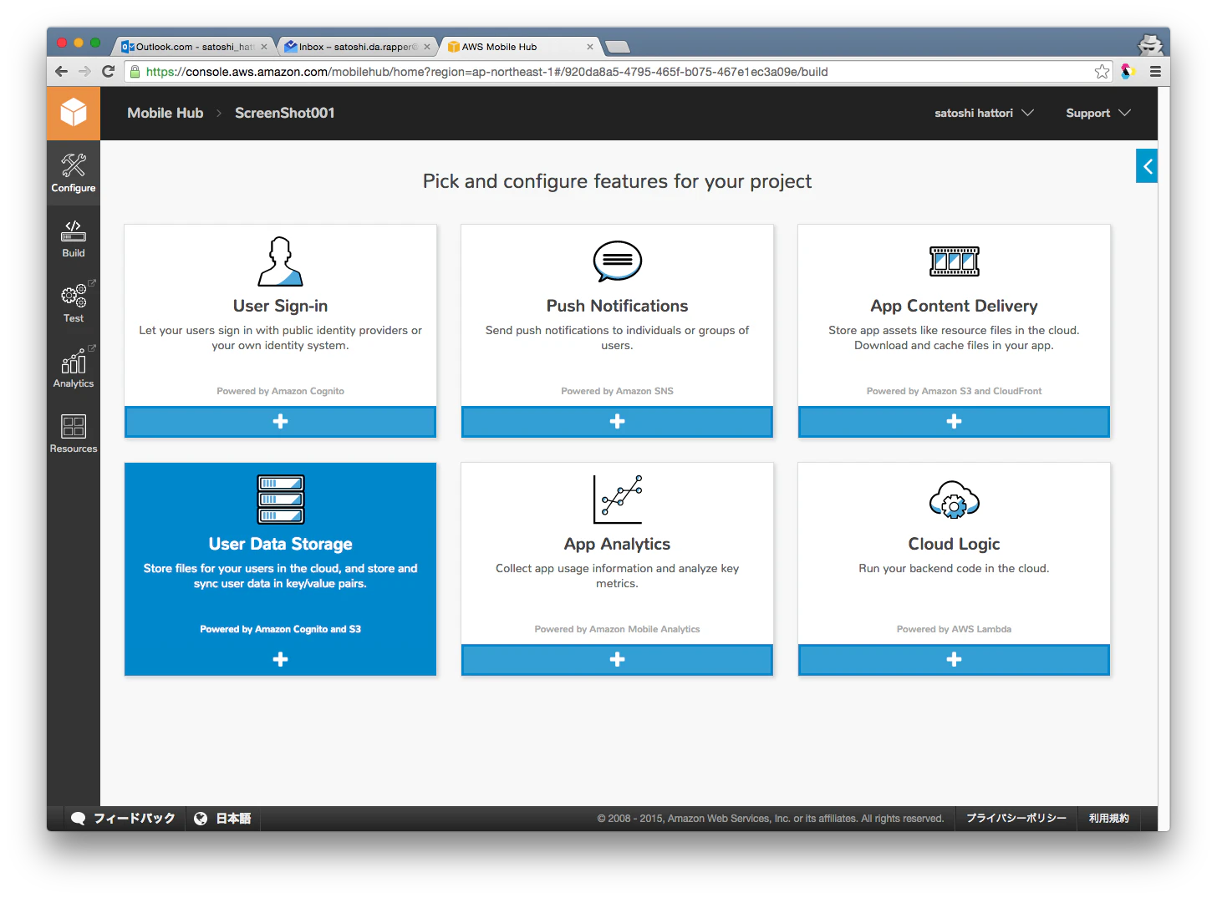Add the Push Notifications feature

(x=618, y=422)
